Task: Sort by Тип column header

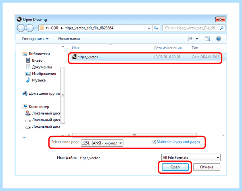Action: [195, 48]
